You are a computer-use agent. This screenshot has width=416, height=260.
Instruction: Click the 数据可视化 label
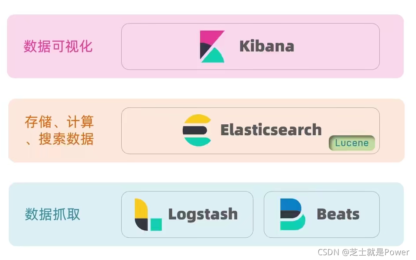coord(58,46)
